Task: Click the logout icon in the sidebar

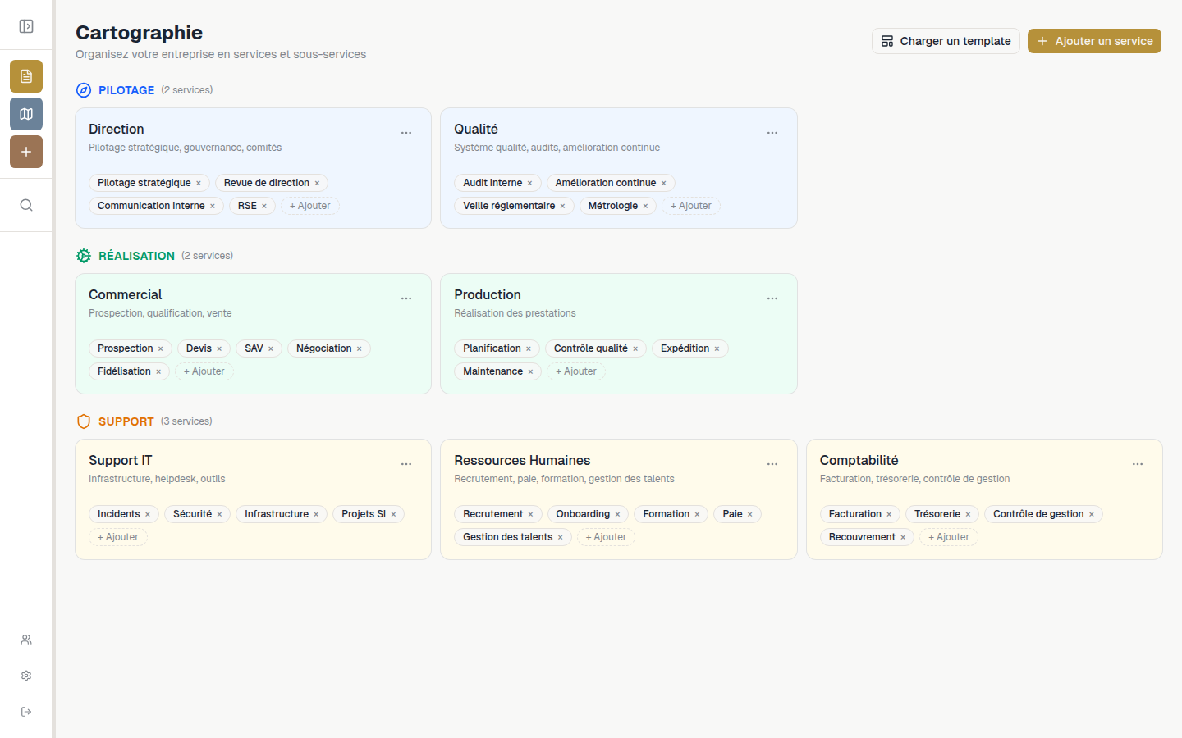Action: (x=25, y=711)
